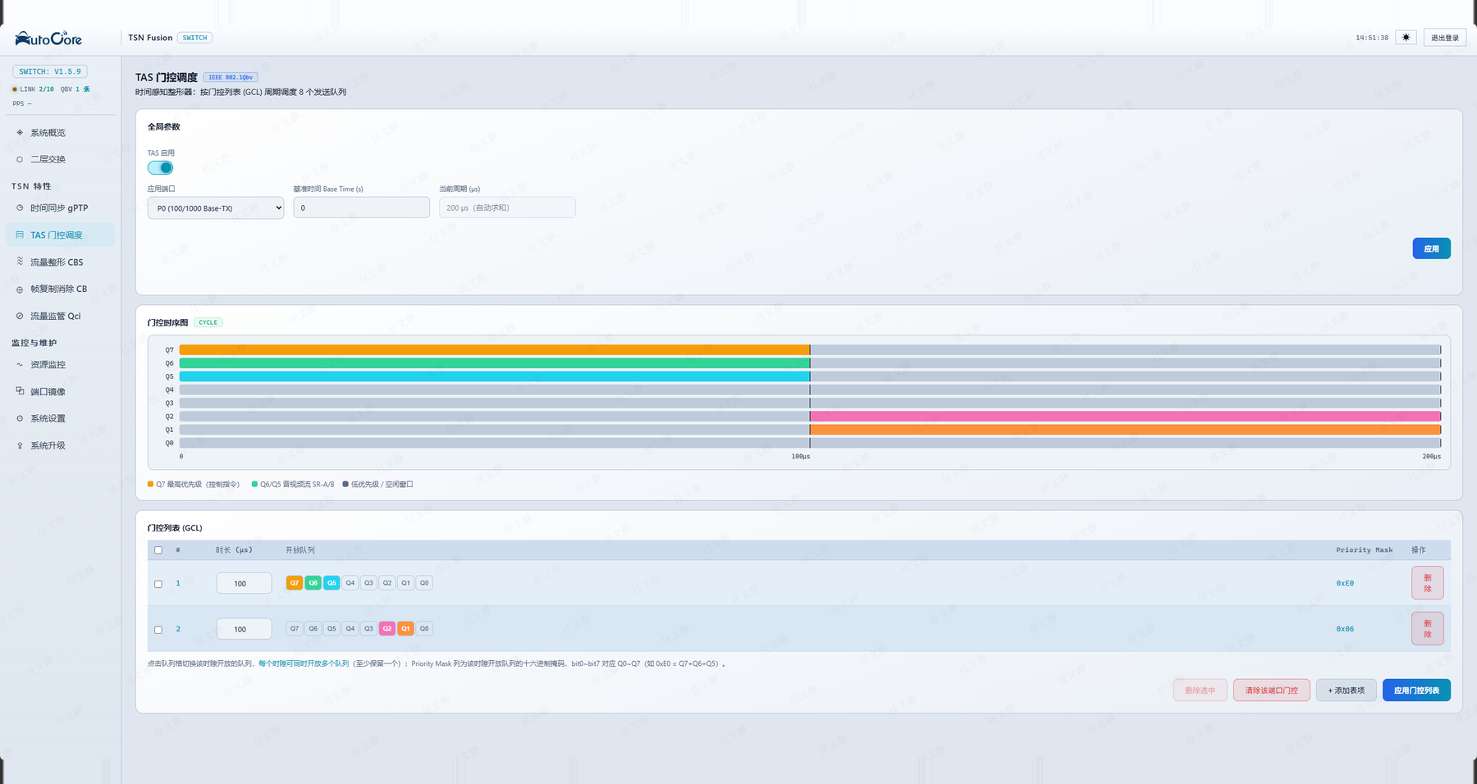The width and height of the screenshot is (1477, 784).
Task: Click the pink Q2 bar in timing chart
Action: pos(1125,417)
